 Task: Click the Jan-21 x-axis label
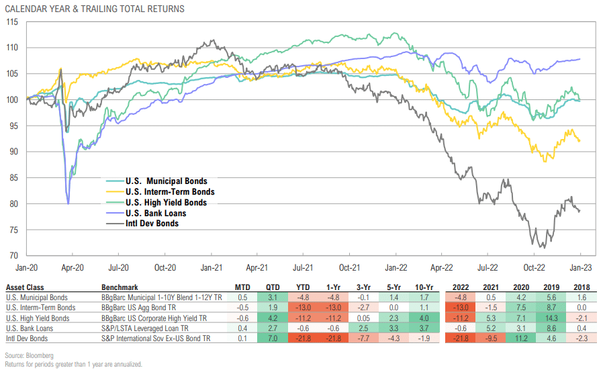click(211, 268)
